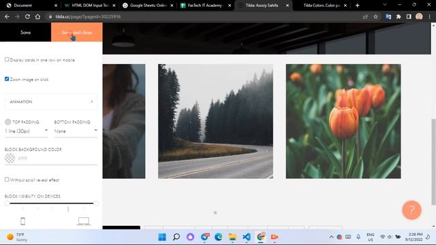Switch to the HTML DOM Input Text tab
Viewport: 436px width, 245px height.
[x=91, y=5]
